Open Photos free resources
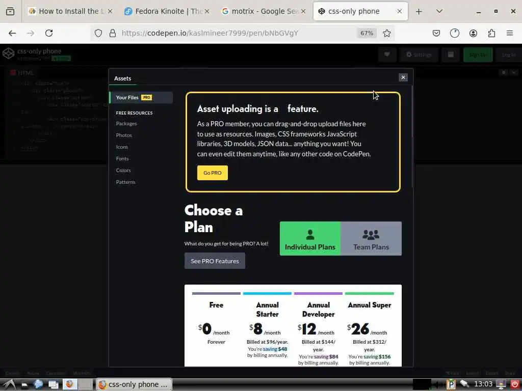Image resolution: width=522 pixels, height=391 pixels. [x=124, y=135]
